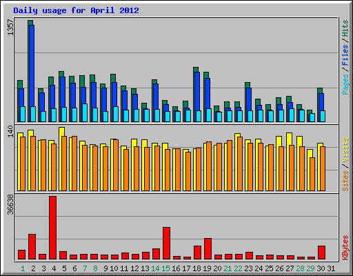The width and height of the screenshot is (353, 276).
Task: Click the Sites legend label
Action: (x=345, y=181)
